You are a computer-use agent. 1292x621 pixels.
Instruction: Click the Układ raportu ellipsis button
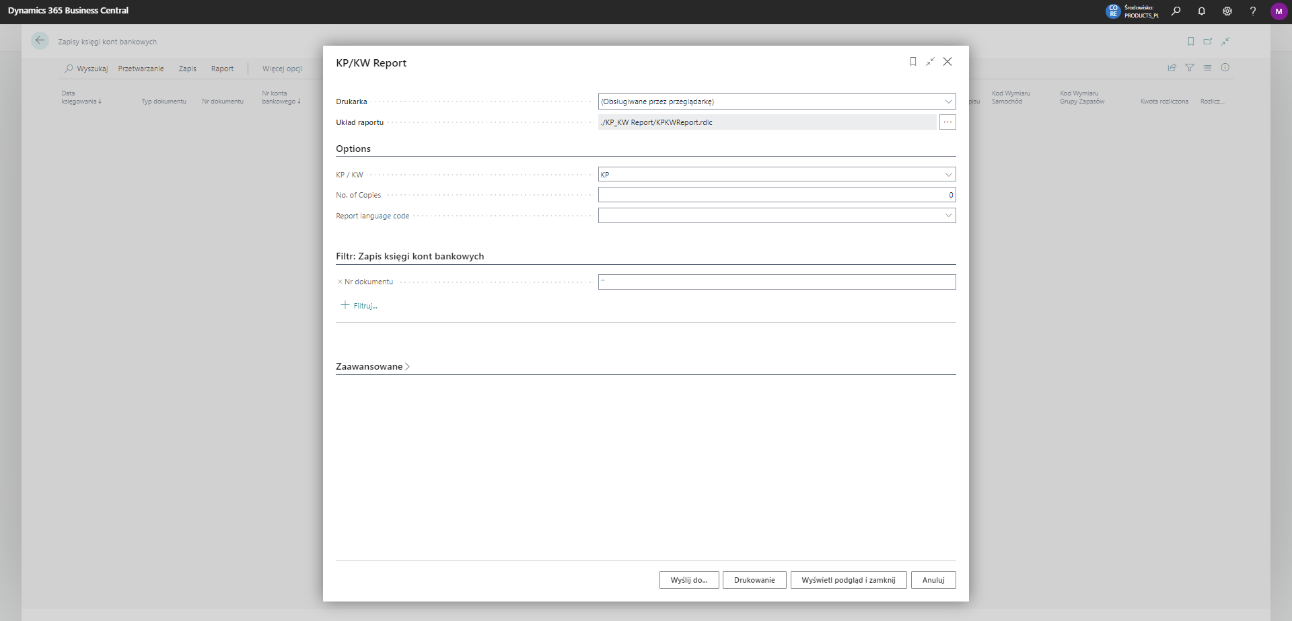947,122
